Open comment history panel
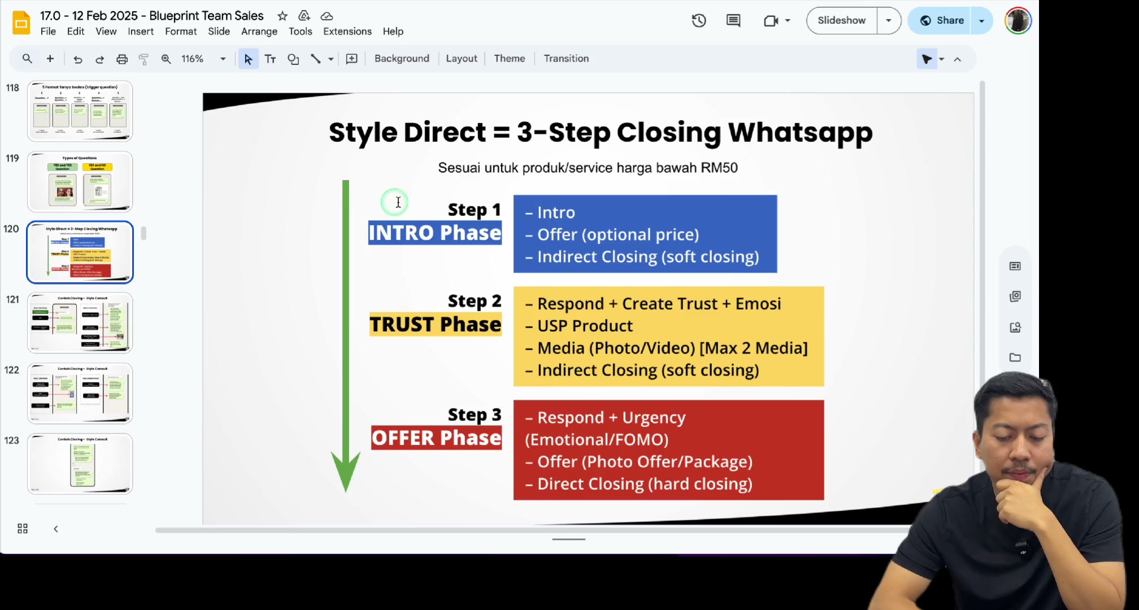This screenshot has height=610, width=1139. pos(733,21)
